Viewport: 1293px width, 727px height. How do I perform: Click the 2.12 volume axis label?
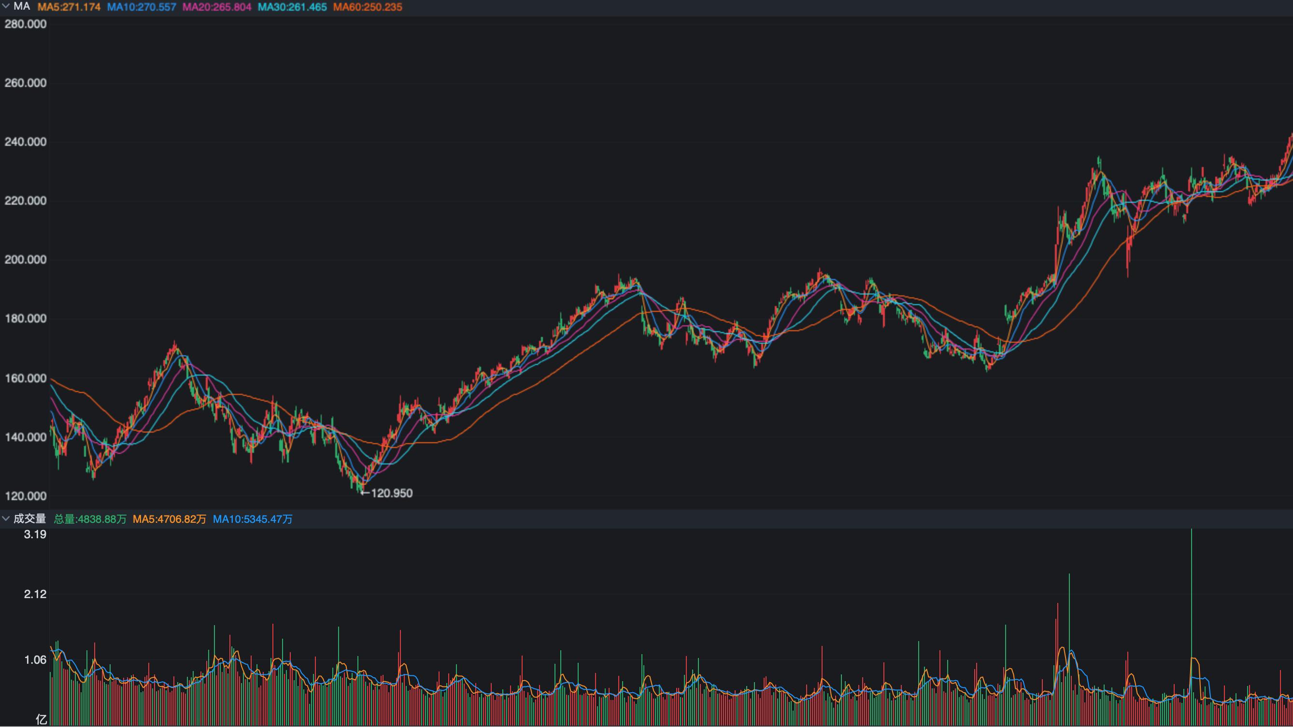pyautogui.click(x=35, y=594)
